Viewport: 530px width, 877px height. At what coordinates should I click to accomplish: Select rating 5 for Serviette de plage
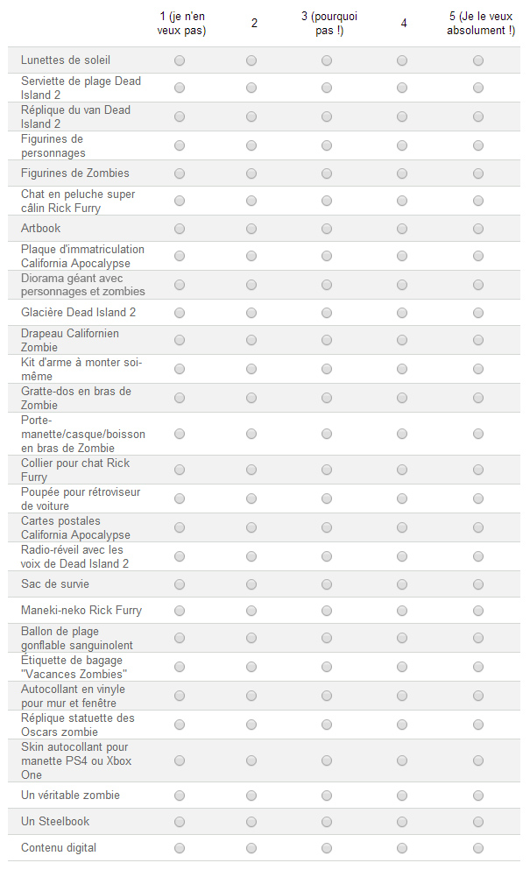478,88
